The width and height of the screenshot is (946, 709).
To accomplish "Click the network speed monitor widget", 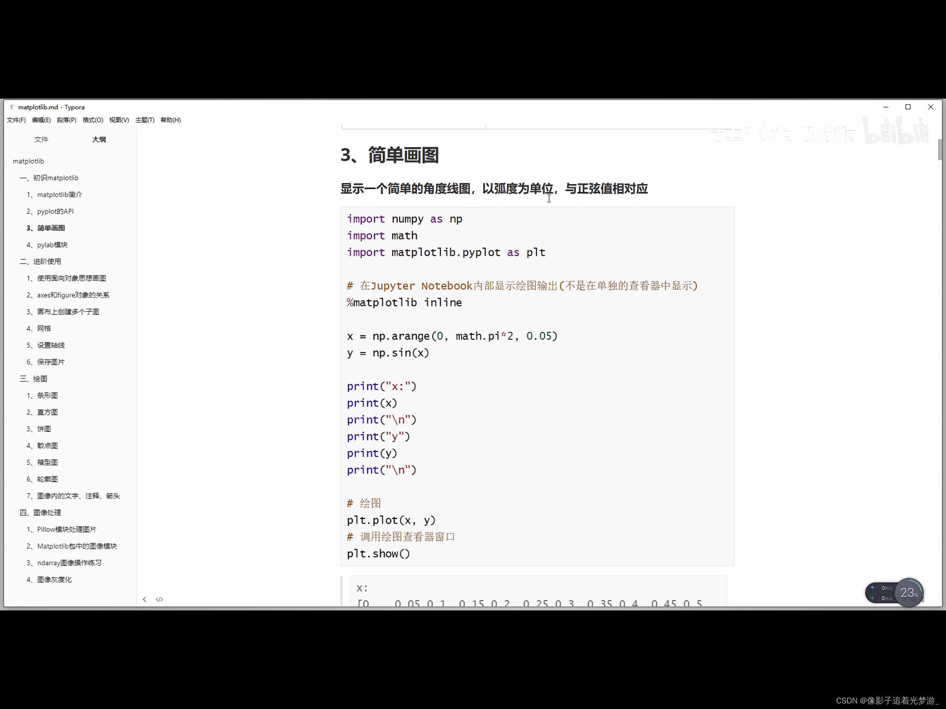I will click(x=882, y=593).
